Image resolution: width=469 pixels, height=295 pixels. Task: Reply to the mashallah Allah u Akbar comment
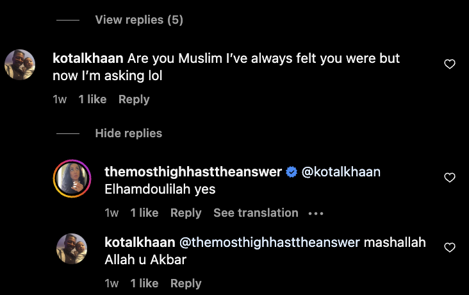[x=186, y=283]
